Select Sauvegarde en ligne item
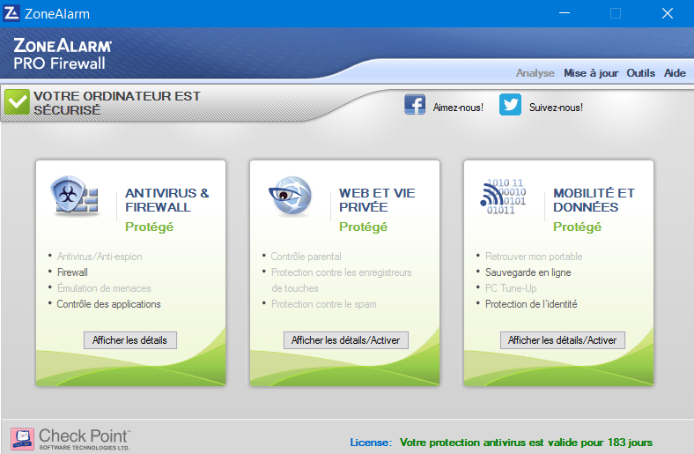694x454 pixels. pyautogui.click(x=528, y=272)
